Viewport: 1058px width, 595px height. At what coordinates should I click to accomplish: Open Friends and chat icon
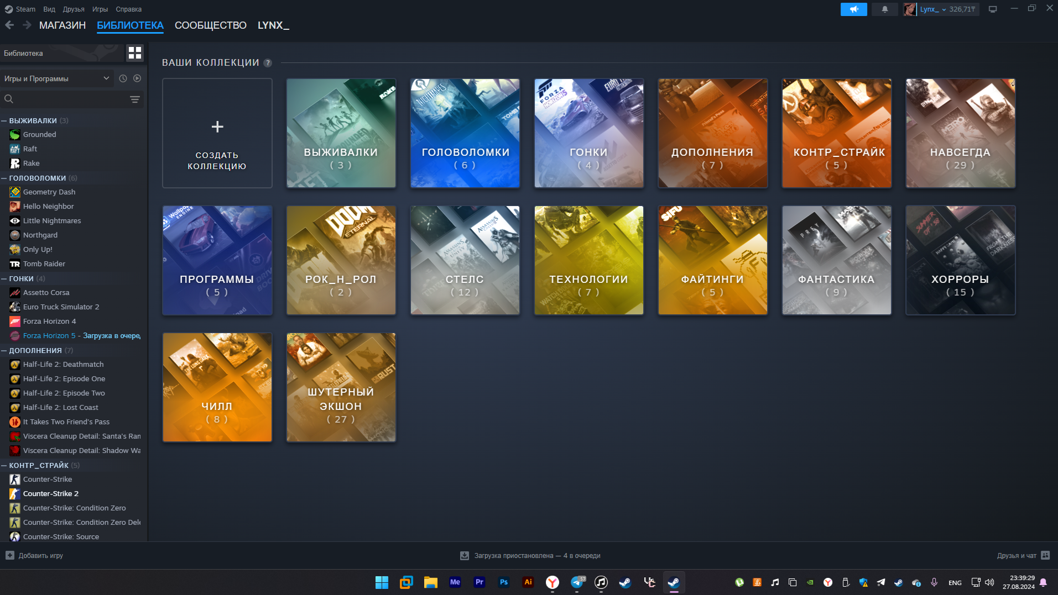click(x=1045, y=555)
